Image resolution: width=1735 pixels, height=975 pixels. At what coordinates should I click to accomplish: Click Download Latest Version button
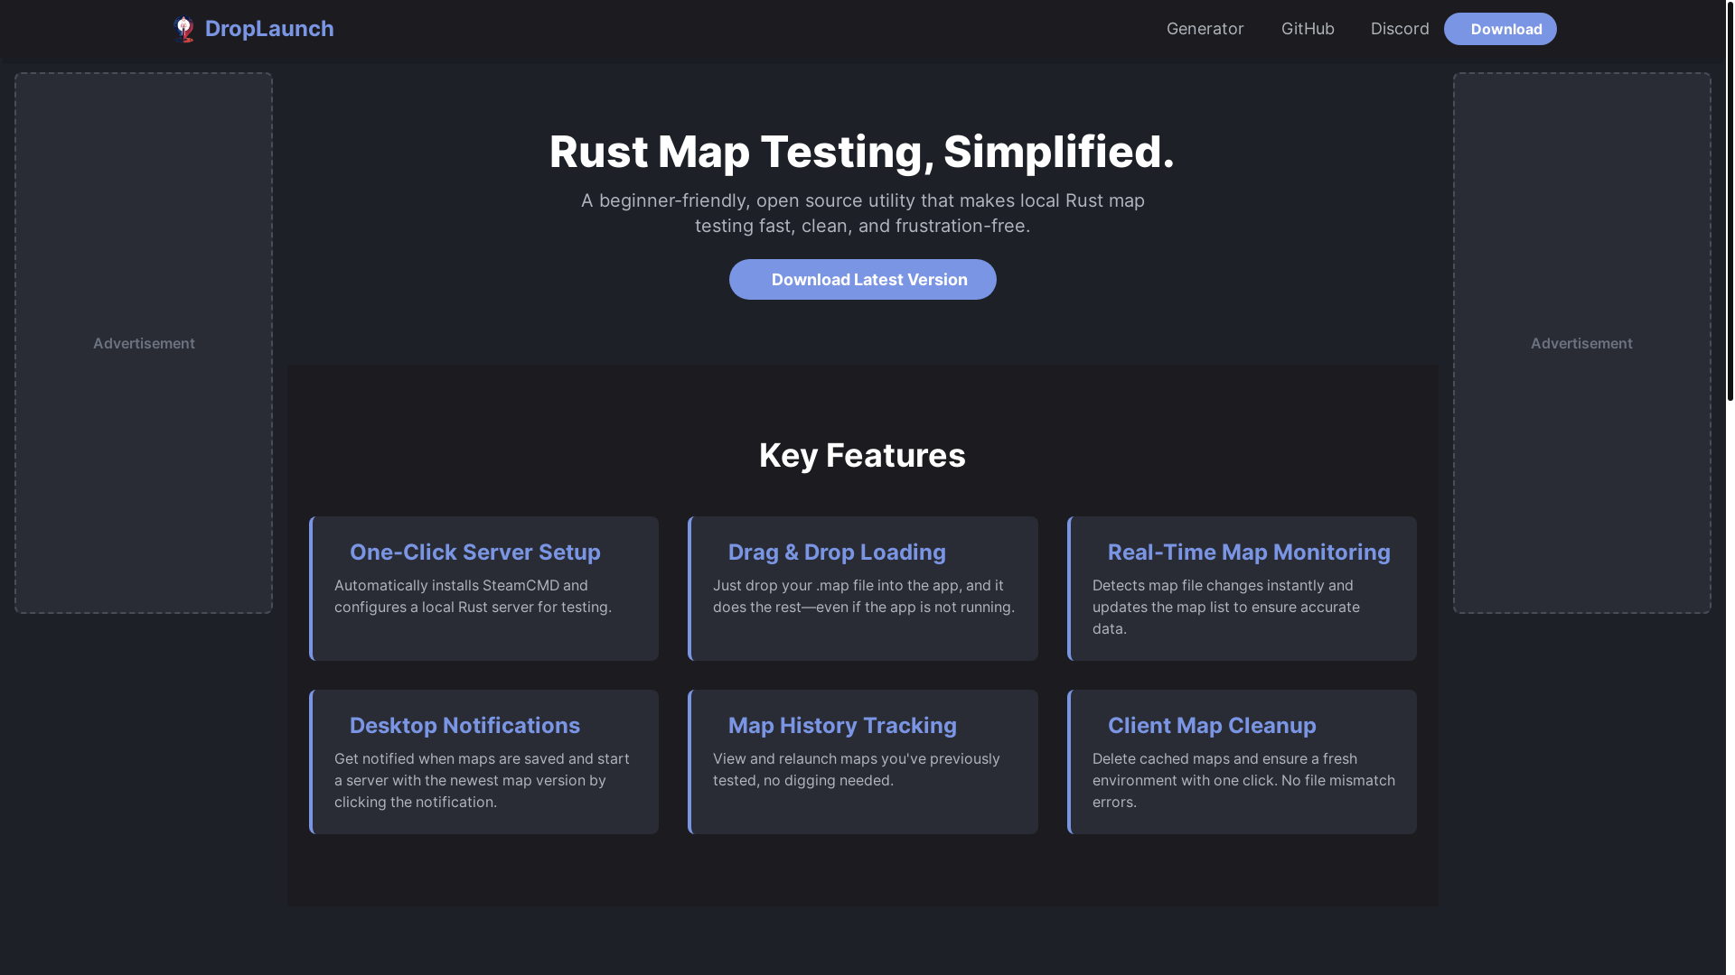coord(863,280)
